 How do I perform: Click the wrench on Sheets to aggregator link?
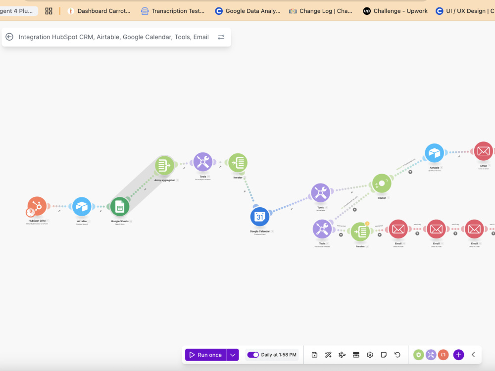click(x=145, y=189)
